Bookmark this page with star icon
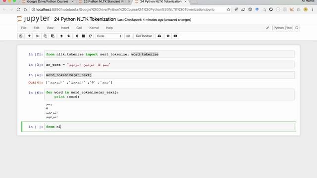 point(228,9)
